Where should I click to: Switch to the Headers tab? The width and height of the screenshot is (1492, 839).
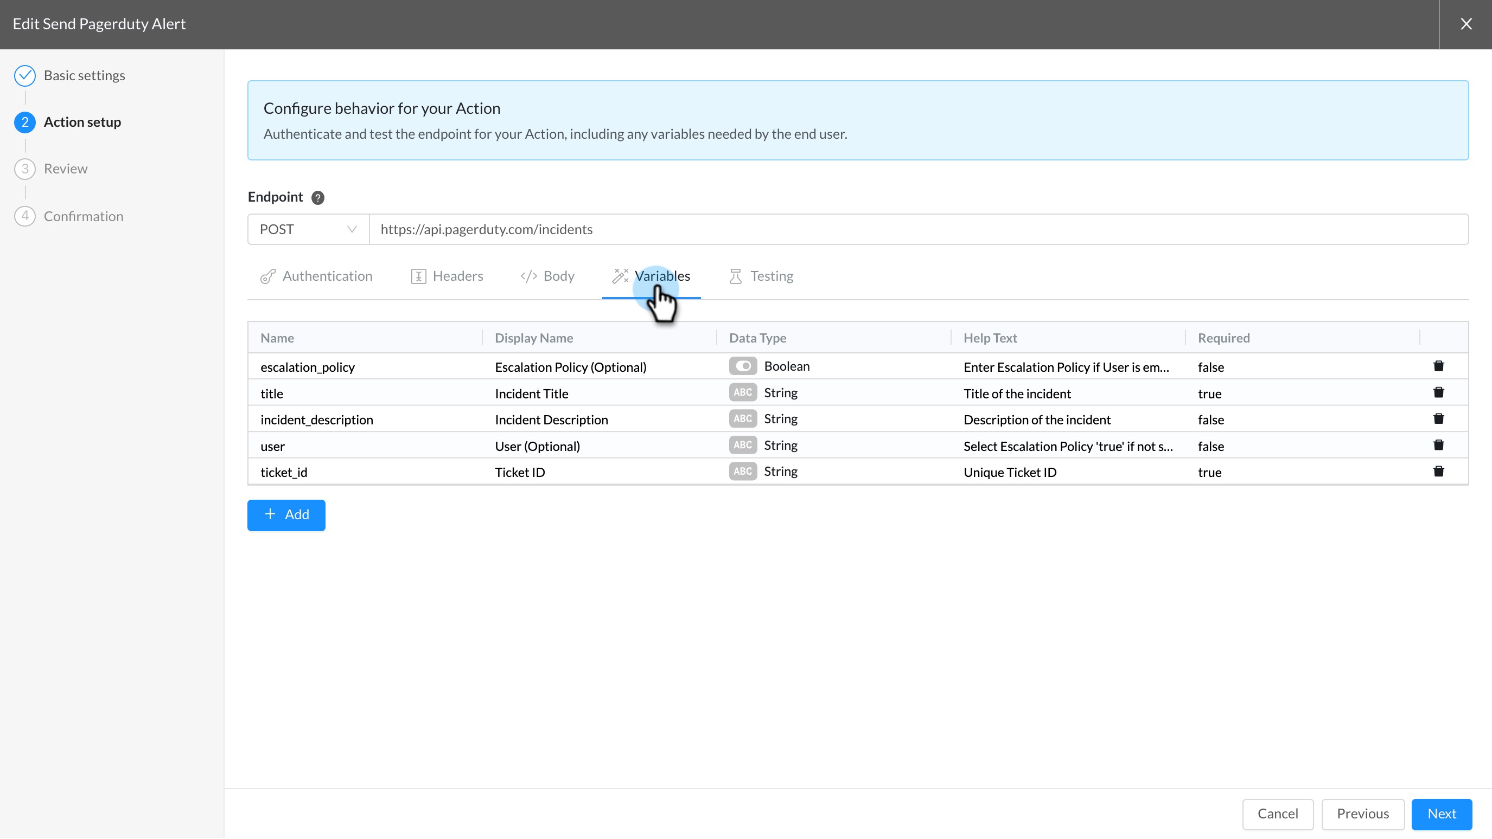click(x=447, y=276)
